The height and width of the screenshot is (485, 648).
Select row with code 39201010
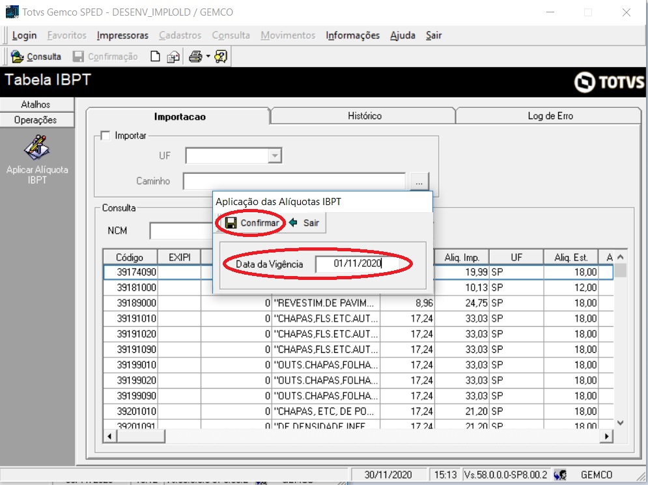358,411
